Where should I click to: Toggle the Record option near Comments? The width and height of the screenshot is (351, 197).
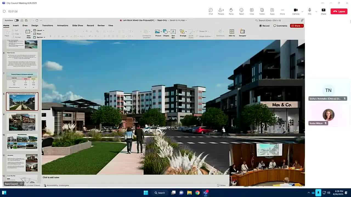[264, 25]
